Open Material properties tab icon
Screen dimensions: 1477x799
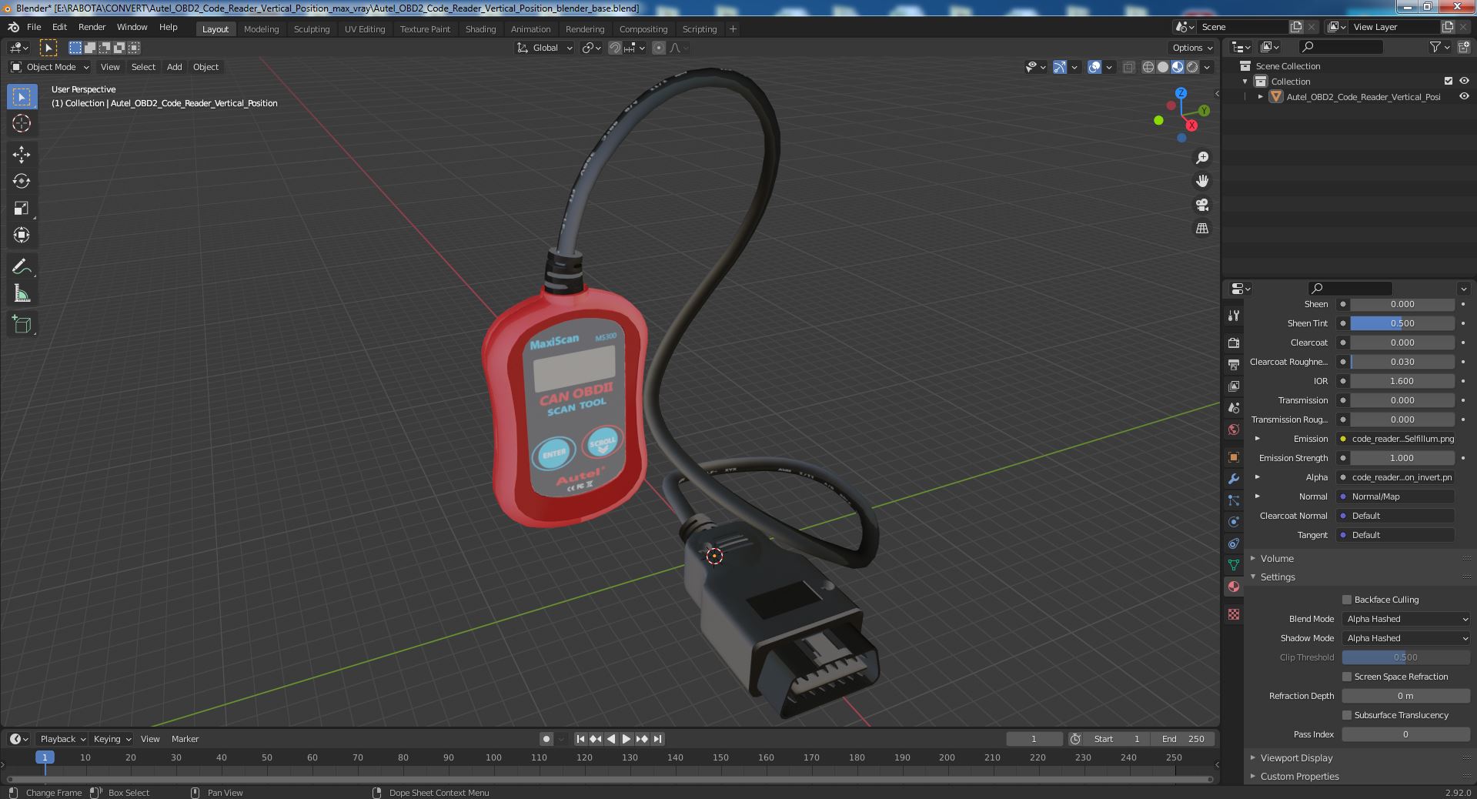pos(1234,587)
